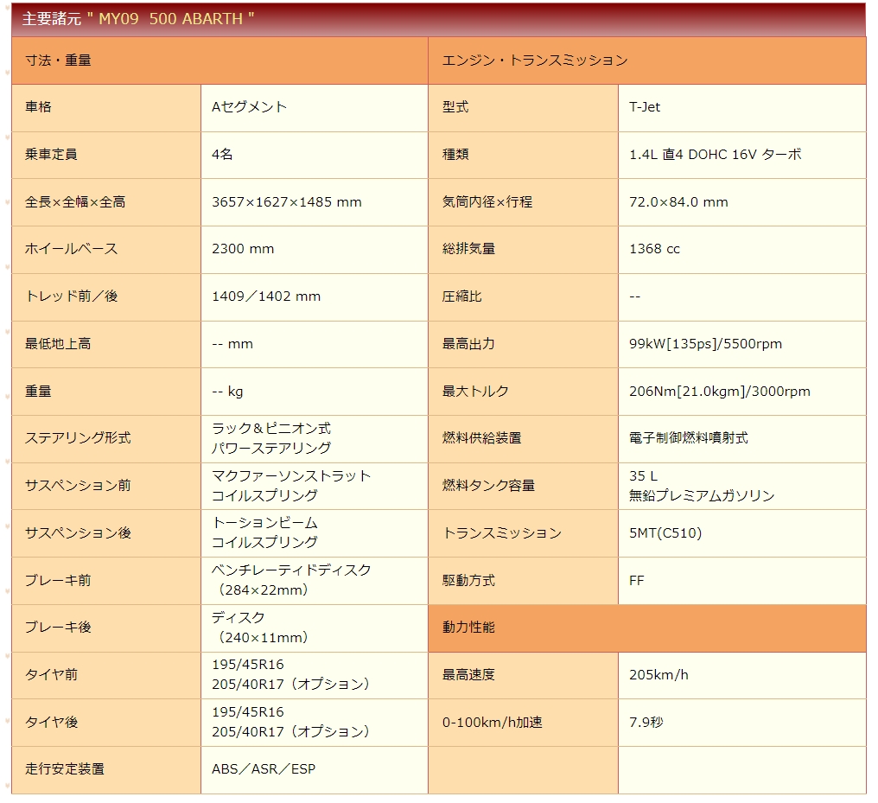Select the '99kW[135ps]/5500rpm' value
Viewport: 878px width, 803px height.
coord(705,344)
